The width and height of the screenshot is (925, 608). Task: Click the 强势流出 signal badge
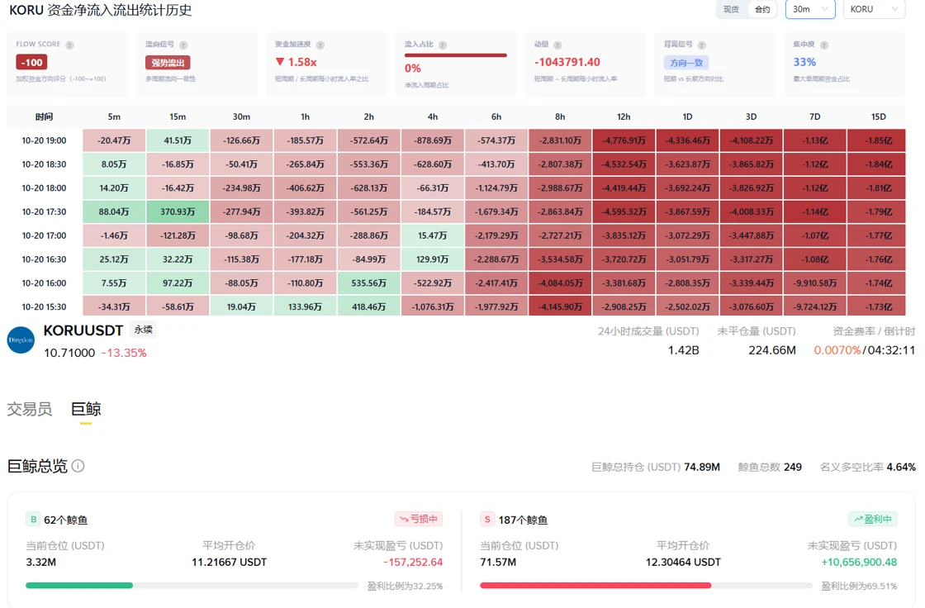point(168,63)
